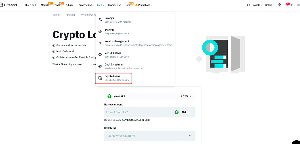Image resolution: width=300 pixels, height=144 pixels.
Task: Click the Wealth Management chart icon
Action: (x=100, y=43)
